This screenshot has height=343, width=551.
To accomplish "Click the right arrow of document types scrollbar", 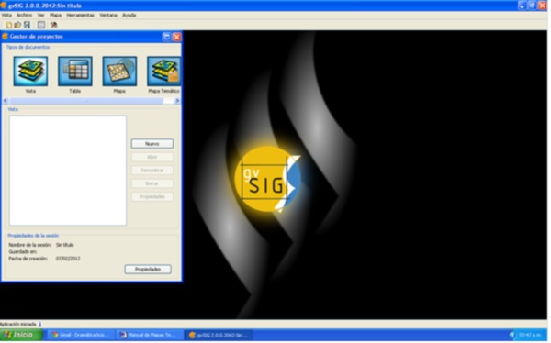I will [x=177, y=101].
